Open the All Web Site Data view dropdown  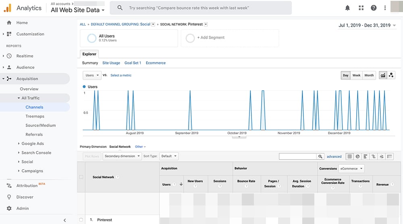coord(78,10)
